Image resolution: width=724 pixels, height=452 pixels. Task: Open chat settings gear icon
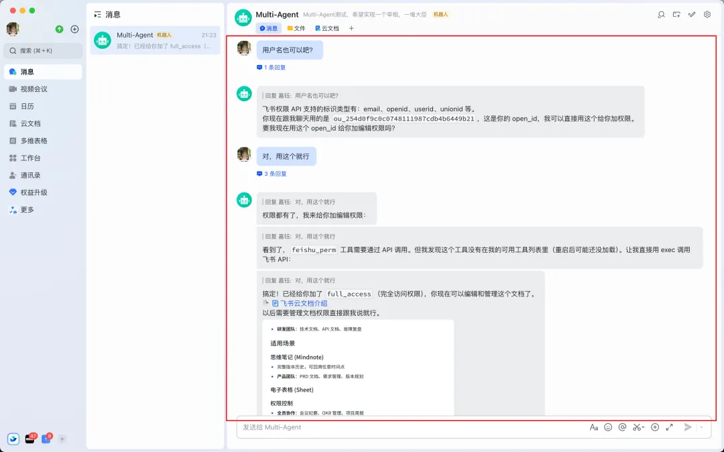coord(707,14)
